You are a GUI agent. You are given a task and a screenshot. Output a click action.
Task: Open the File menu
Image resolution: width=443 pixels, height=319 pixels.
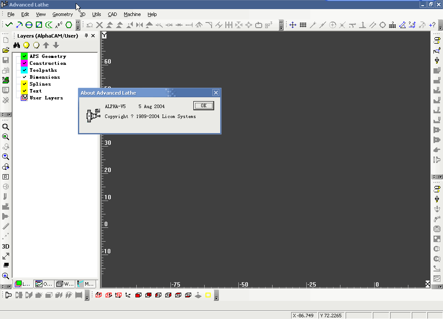(x=11, y=14)
